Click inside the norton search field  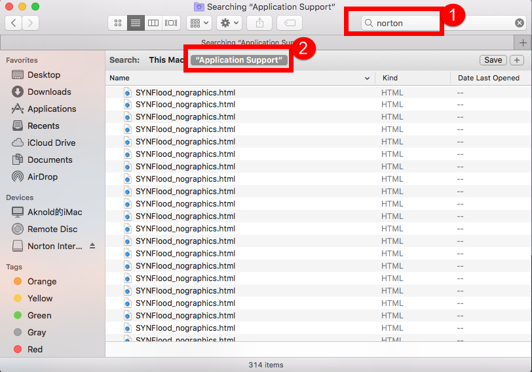tap(406, 23)
